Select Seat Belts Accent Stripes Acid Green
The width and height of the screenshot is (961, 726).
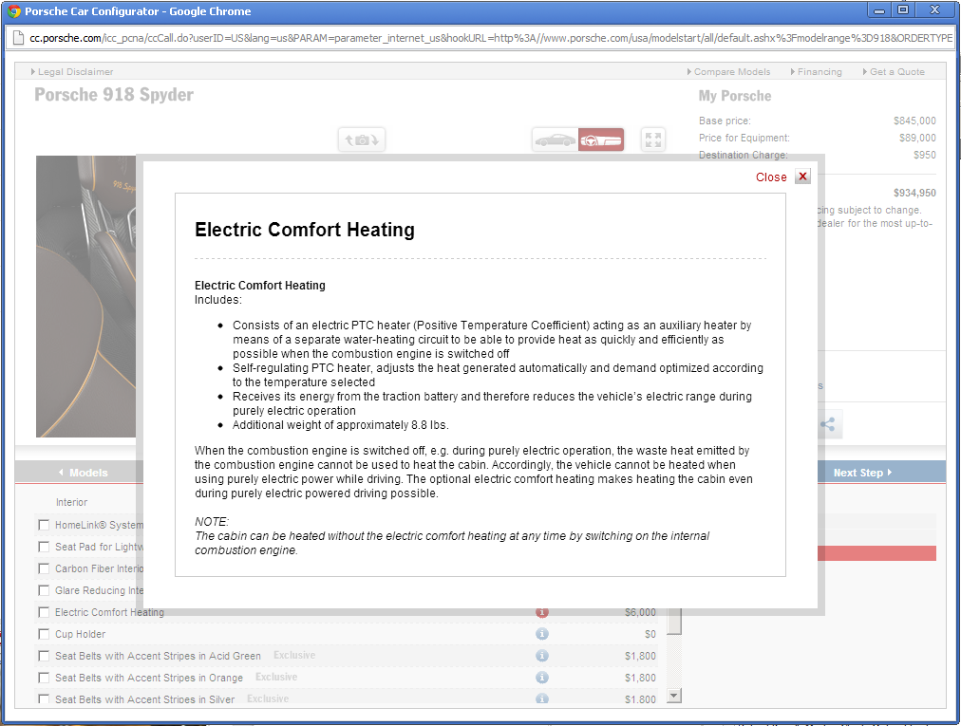coord(44,656)
